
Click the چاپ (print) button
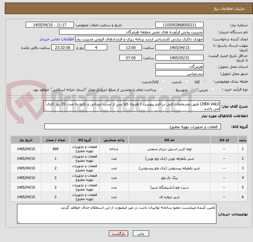(x=141, y=233)
